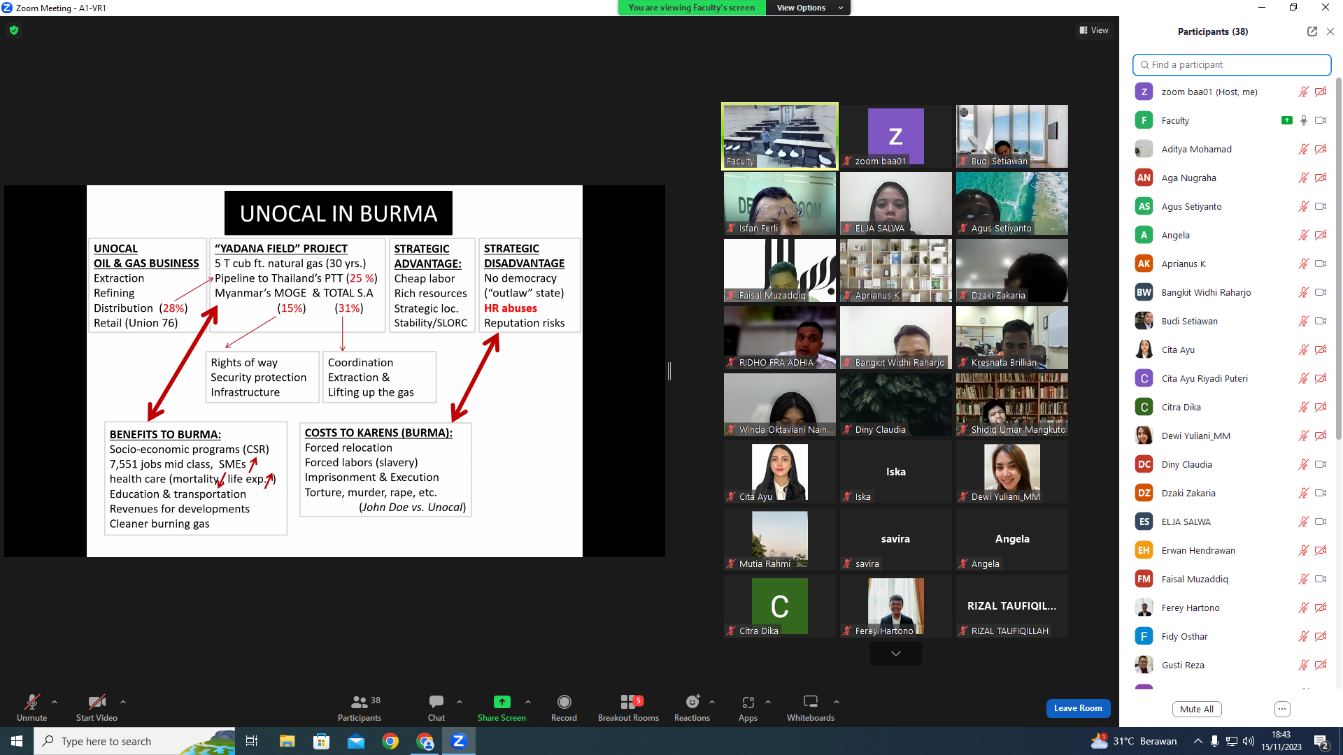Screen dimensions: 1343x755
Task: Select participant Cita Ayu Riyadi Puteri
Action: pos(1232,378)
